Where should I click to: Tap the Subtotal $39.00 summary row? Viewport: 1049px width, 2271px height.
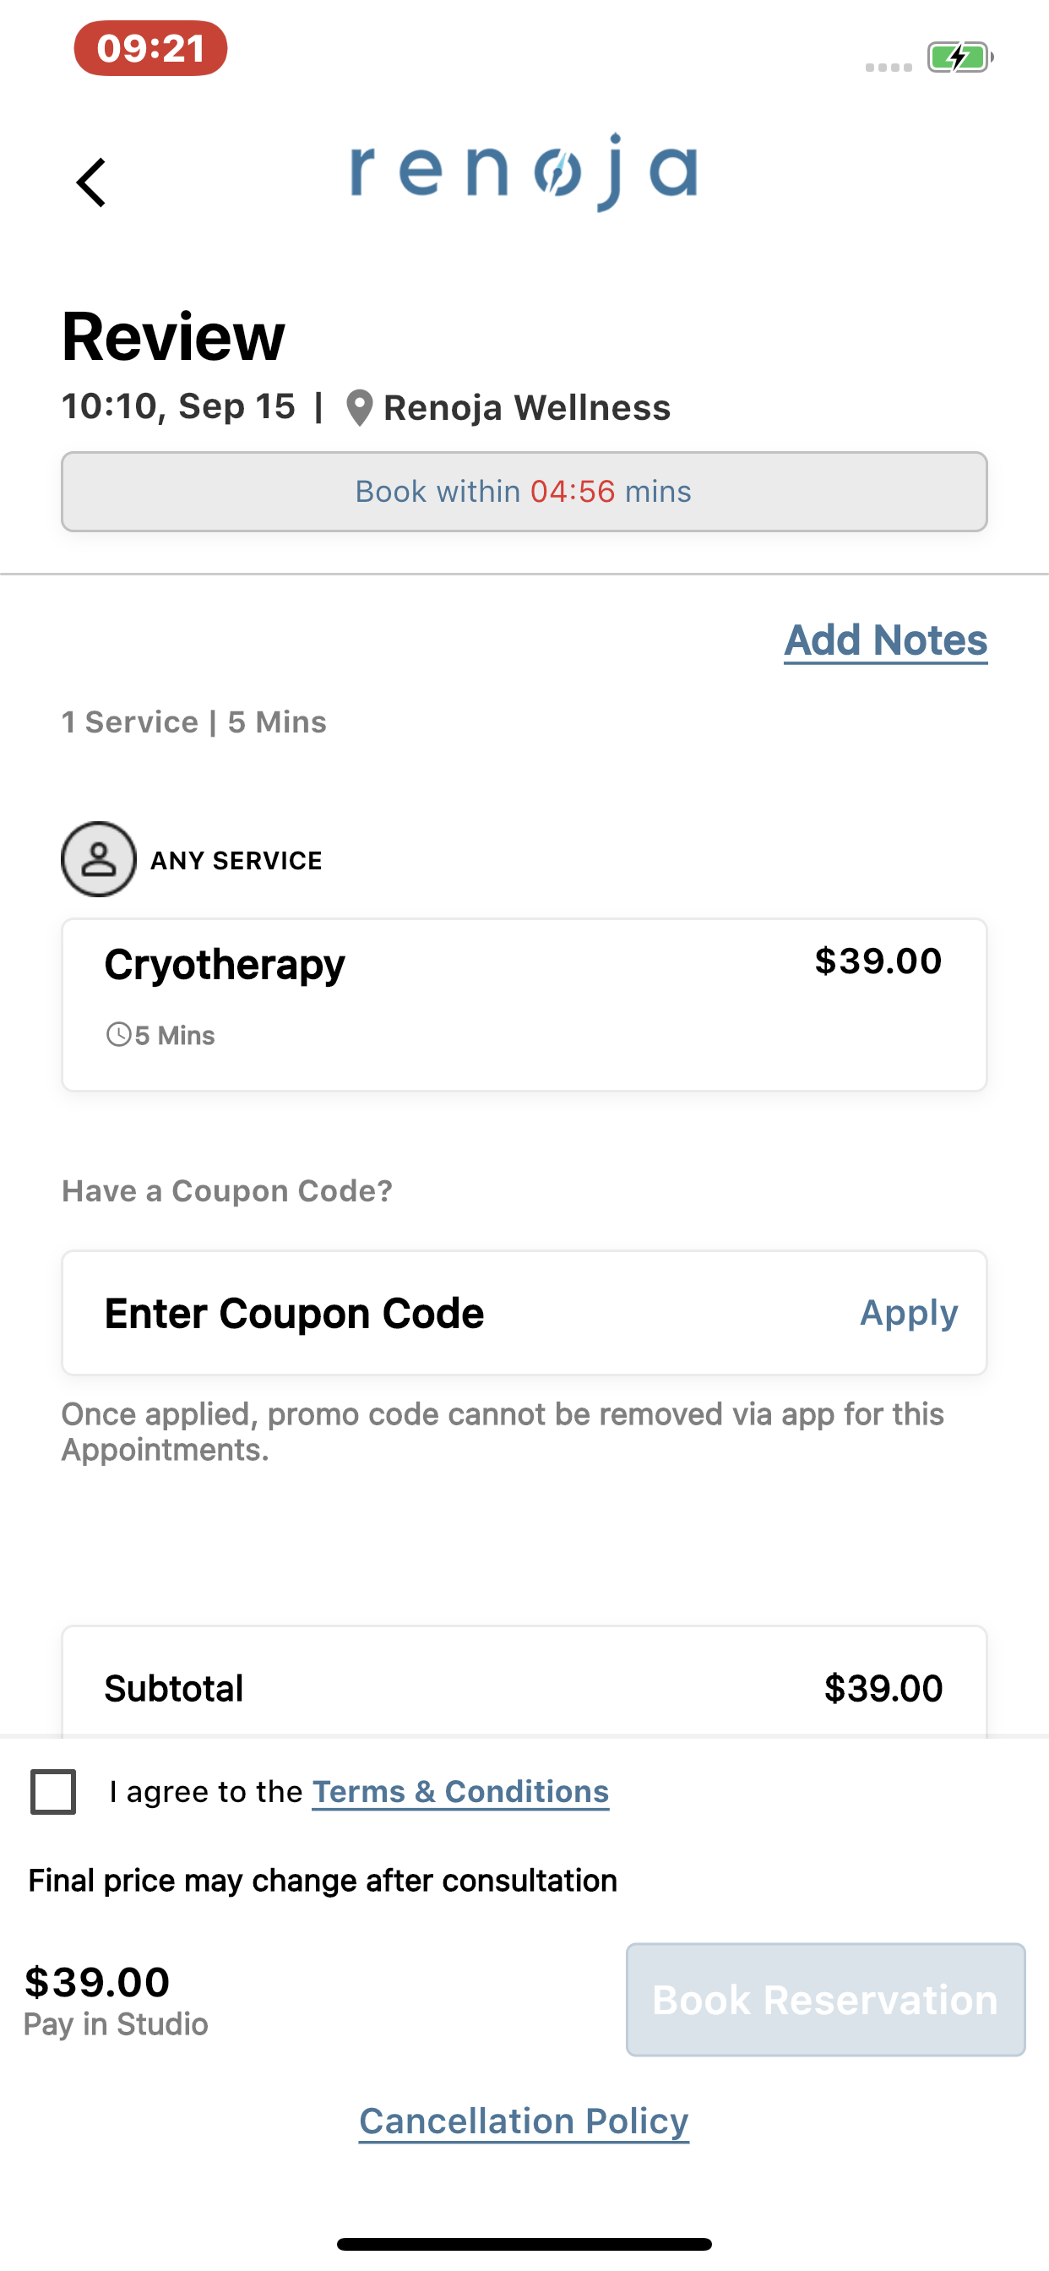coord(524,1688)
